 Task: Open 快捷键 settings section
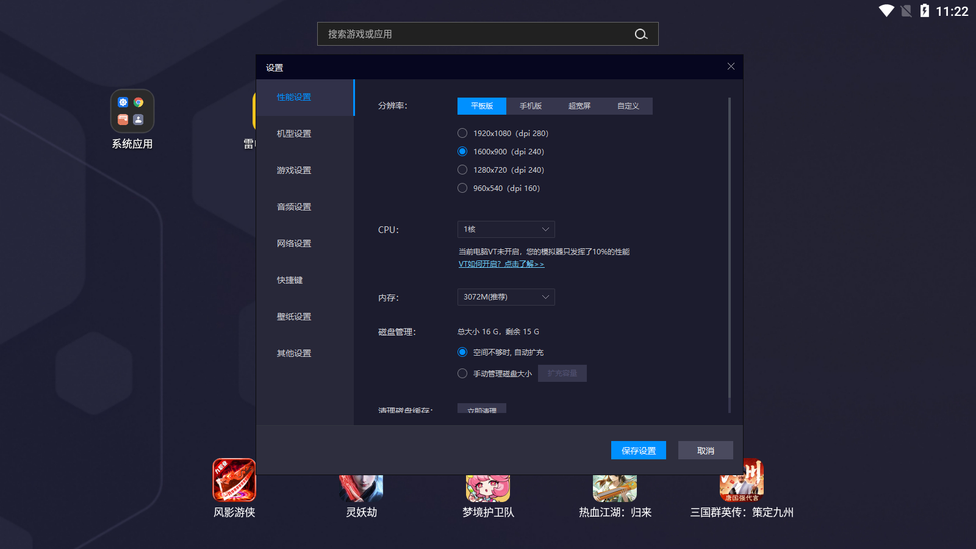305,281
